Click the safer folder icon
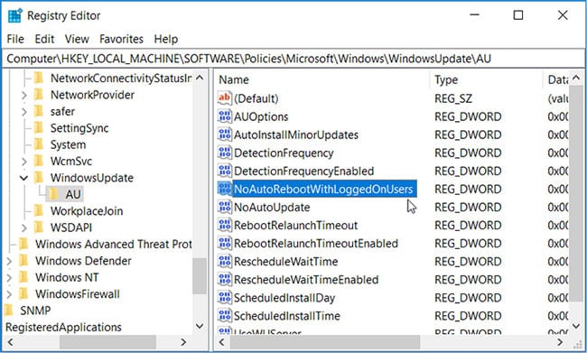The image size is (587, 353). (39, 112)
